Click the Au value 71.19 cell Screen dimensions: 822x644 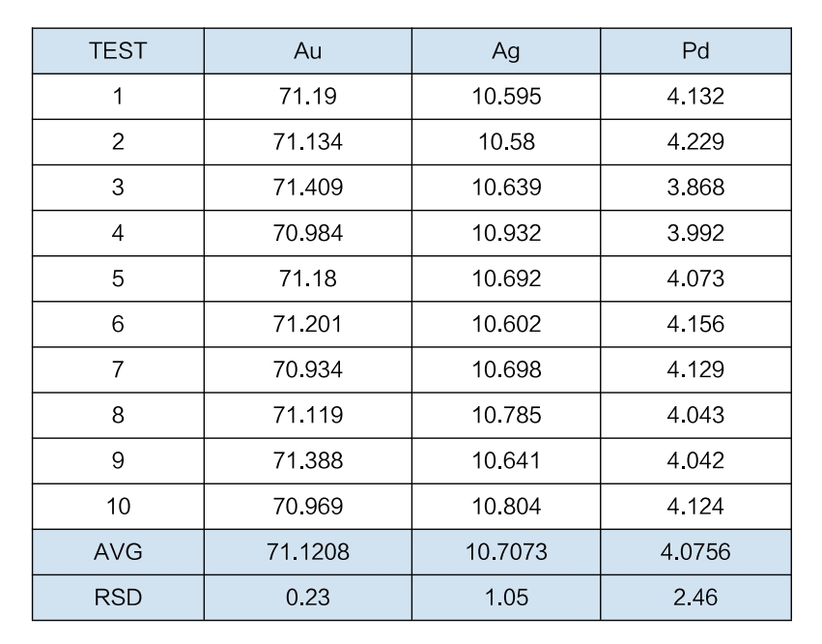point(308,97)
